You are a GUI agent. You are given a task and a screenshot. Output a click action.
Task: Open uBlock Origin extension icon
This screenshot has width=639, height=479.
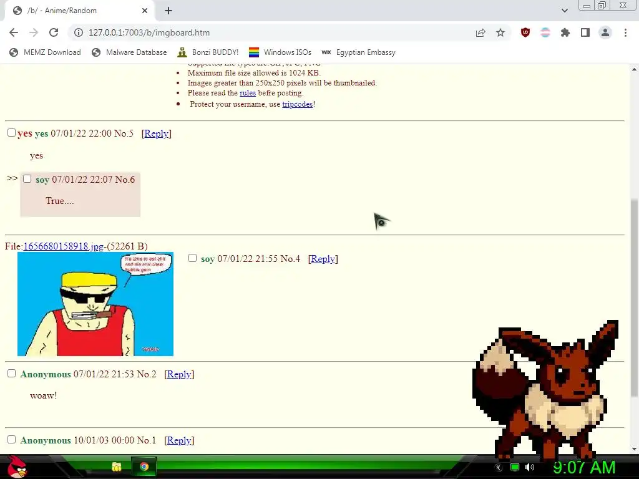pos(525,32)
